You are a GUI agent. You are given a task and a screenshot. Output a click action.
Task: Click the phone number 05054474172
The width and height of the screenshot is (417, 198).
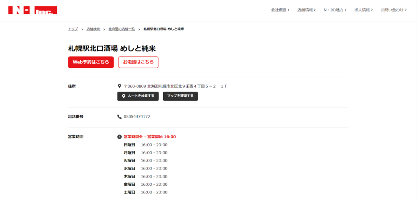coord(137,117)
